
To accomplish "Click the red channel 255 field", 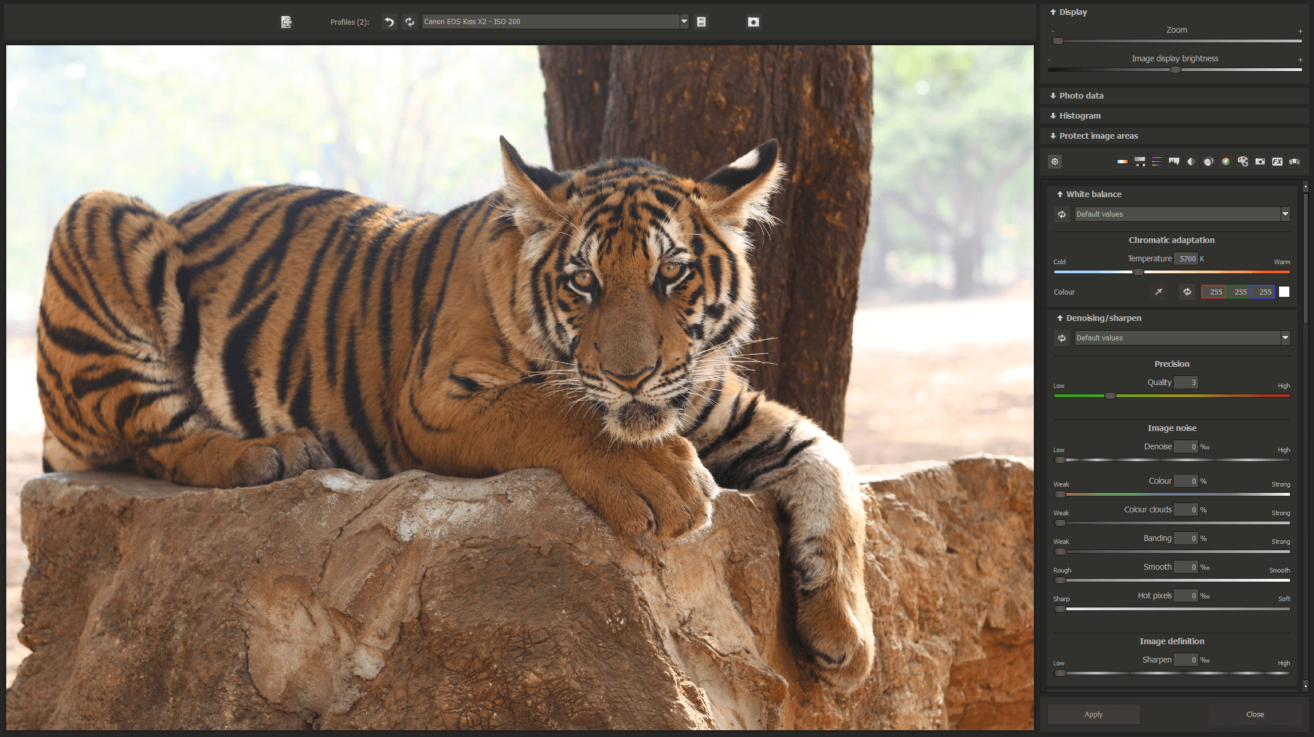I will 1214,292.
